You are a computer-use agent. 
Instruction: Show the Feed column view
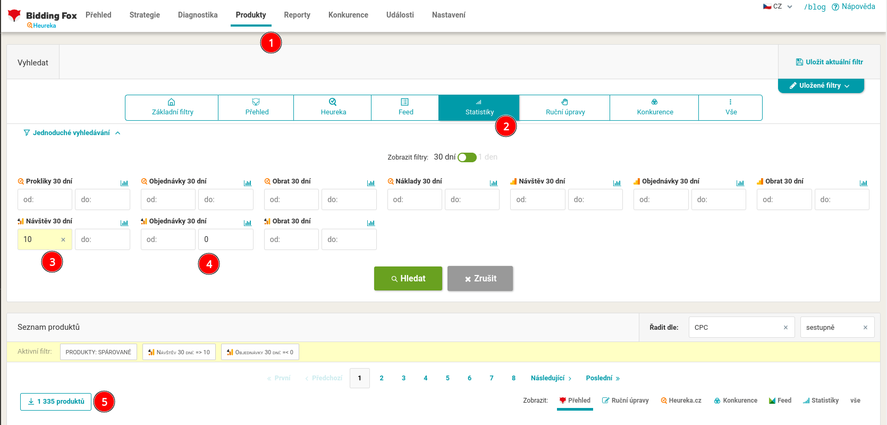(780, 401)
